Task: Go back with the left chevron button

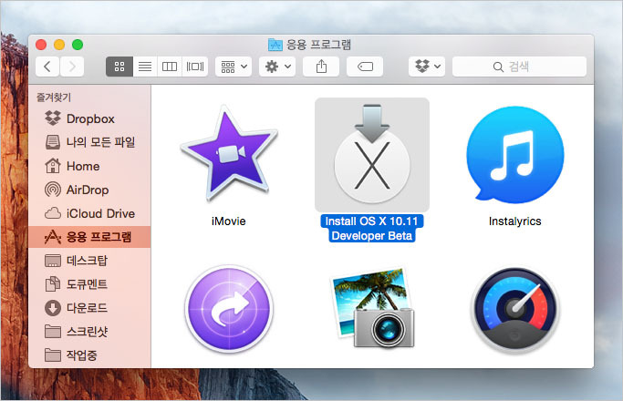Action: point(47,67)
